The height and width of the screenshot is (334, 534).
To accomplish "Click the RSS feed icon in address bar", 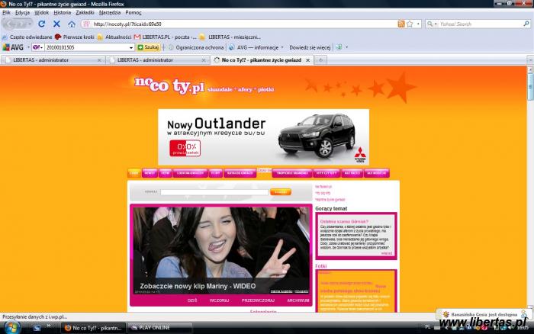I will 401,24.
